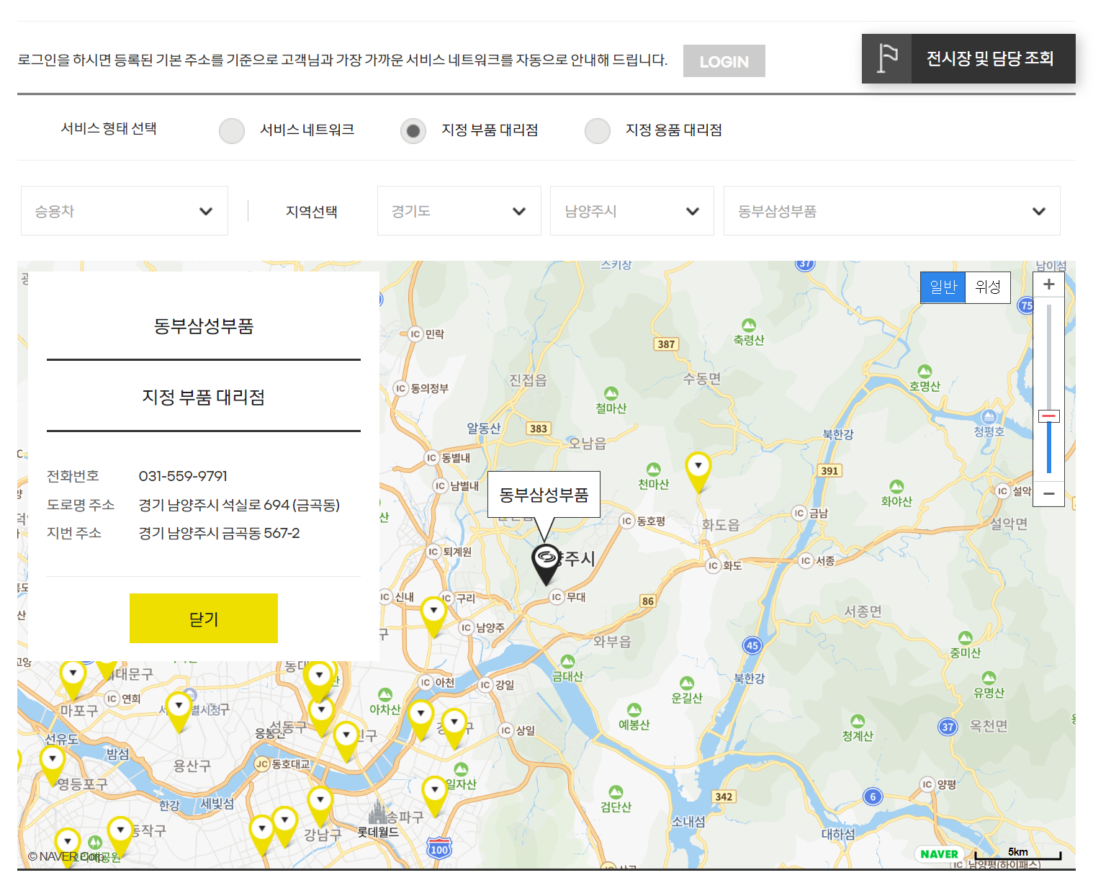This screenshot has width=1093, height=888.
Task: Select the 지정 부품 대리점 radio button
Action: [x=413, y=130]
